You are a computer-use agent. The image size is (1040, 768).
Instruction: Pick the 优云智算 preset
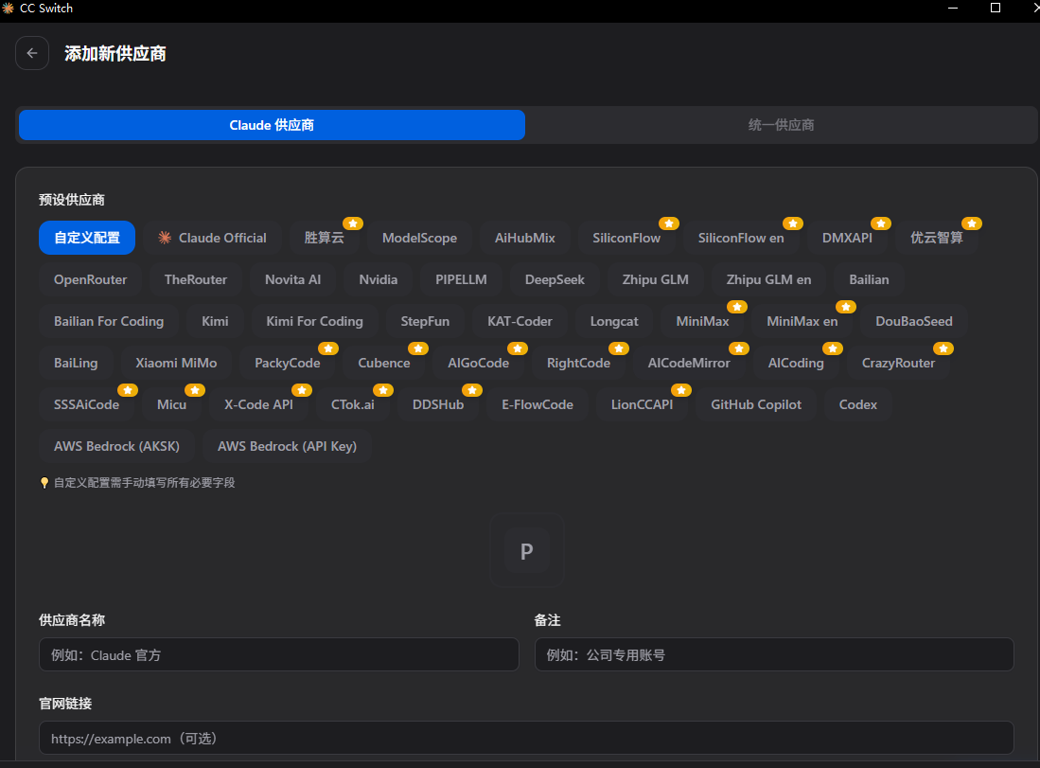coord(937,238)
